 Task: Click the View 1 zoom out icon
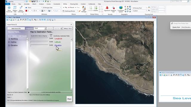coord(23,20)
